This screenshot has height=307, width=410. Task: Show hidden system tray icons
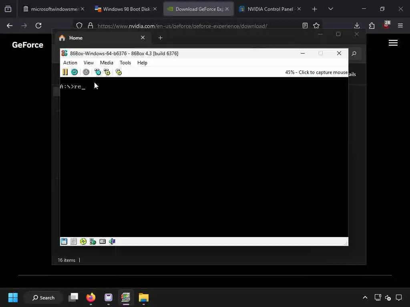365,297
